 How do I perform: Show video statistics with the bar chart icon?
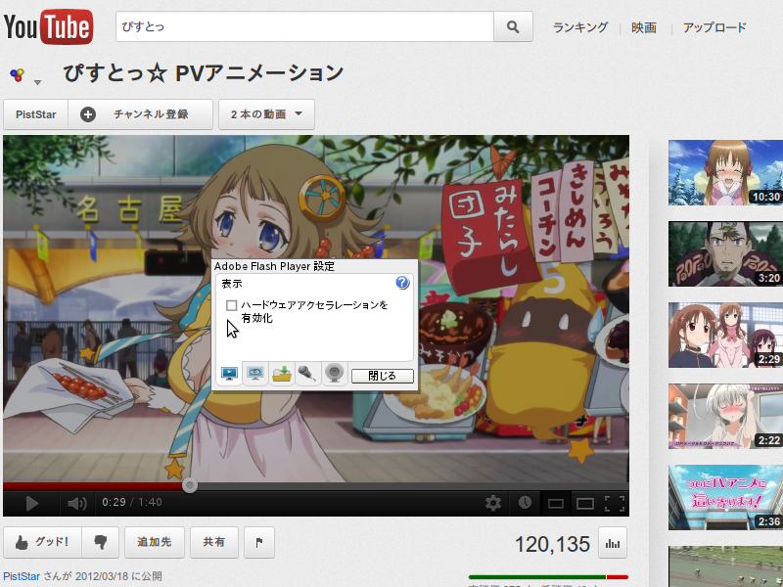(613, 543)
